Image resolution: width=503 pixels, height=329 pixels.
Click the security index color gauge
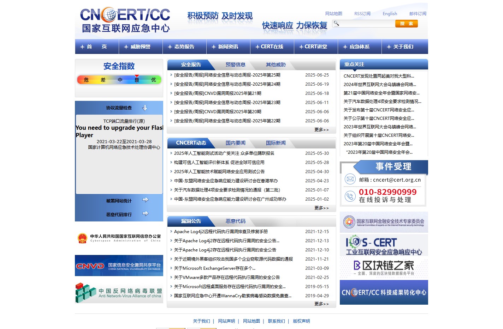click(x=119, y=80)
